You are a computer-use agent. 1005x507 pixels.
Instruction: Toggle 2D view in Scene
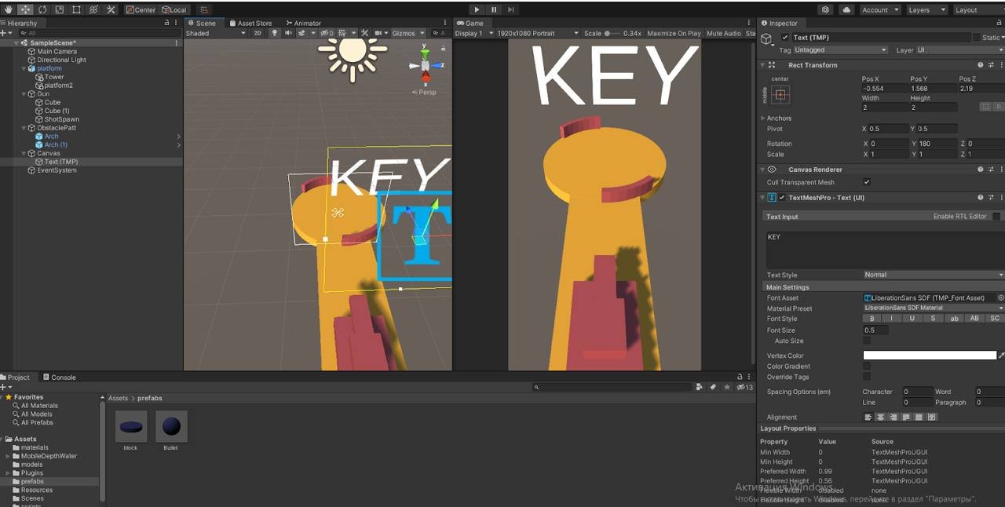click(x=258, y=33)
